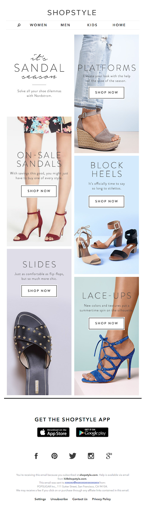The width and height of the screenshot is (146, 507).
Task: Click Shop Now under Slides
Action: point(39,291)
